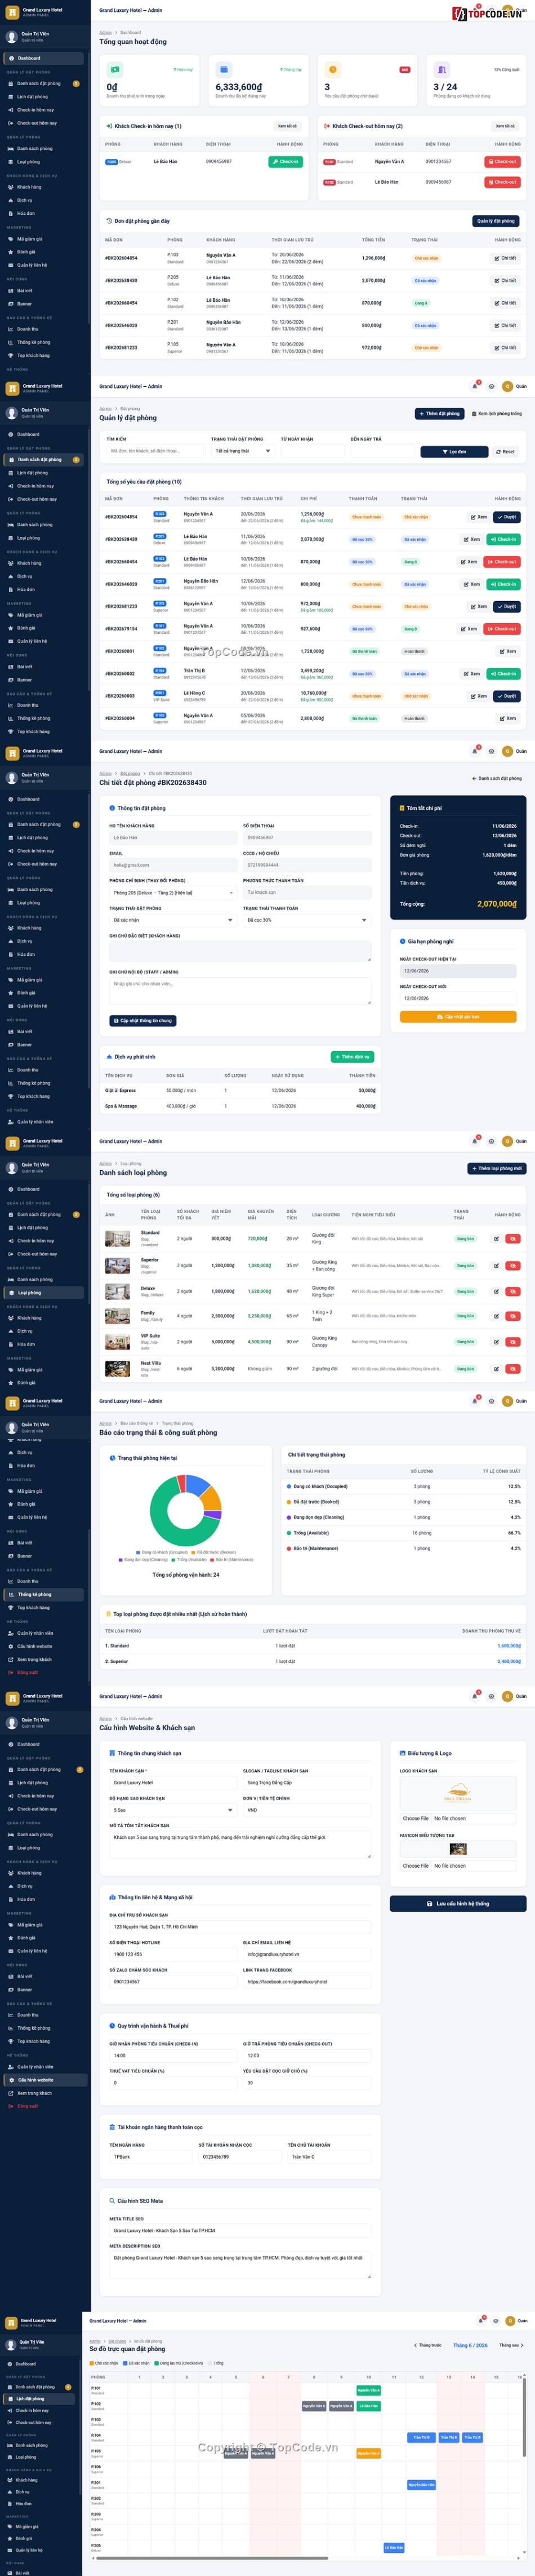Viewport: 535px width, 2576px height.
Task: Click icon beside Khách Check-out hôm nay heading
Action: [327, 126]
